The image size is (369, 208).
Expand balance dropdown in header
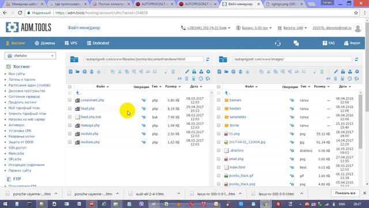pos(270,28)
